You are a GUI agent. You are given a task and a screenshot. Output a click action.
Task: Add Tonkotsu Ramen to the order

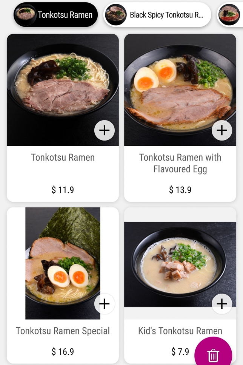click(104, 130)
